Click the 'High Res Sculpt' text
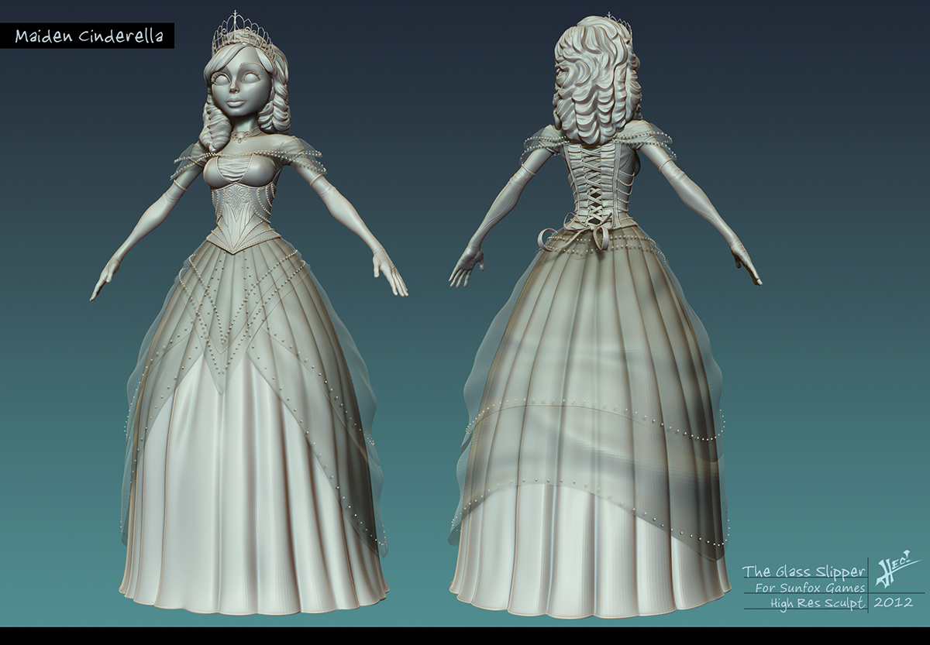 (817, 602)
